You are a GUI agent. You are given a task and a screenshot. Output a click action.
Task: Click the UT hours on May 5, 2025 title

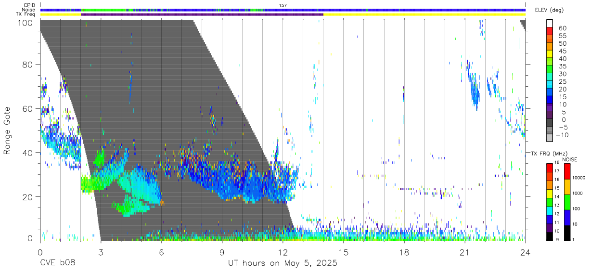pos(283,263)
